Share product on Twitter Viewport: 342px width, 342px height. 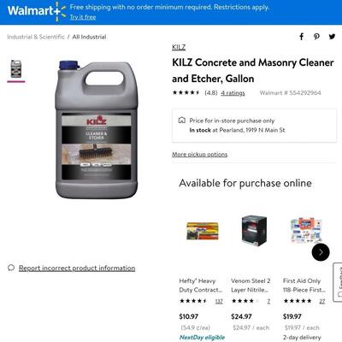332,37
